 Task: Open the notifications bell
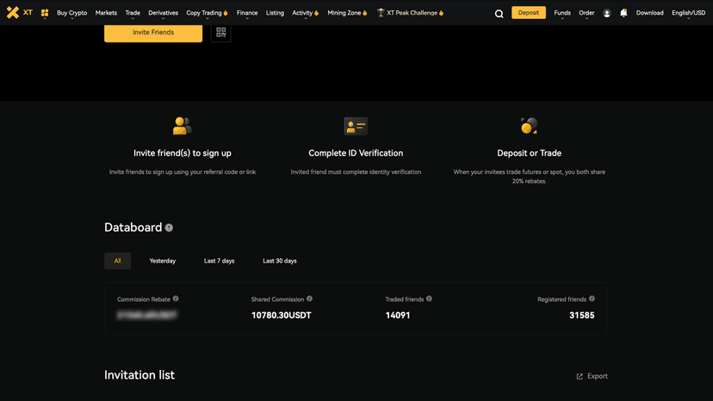pos(623,13)
